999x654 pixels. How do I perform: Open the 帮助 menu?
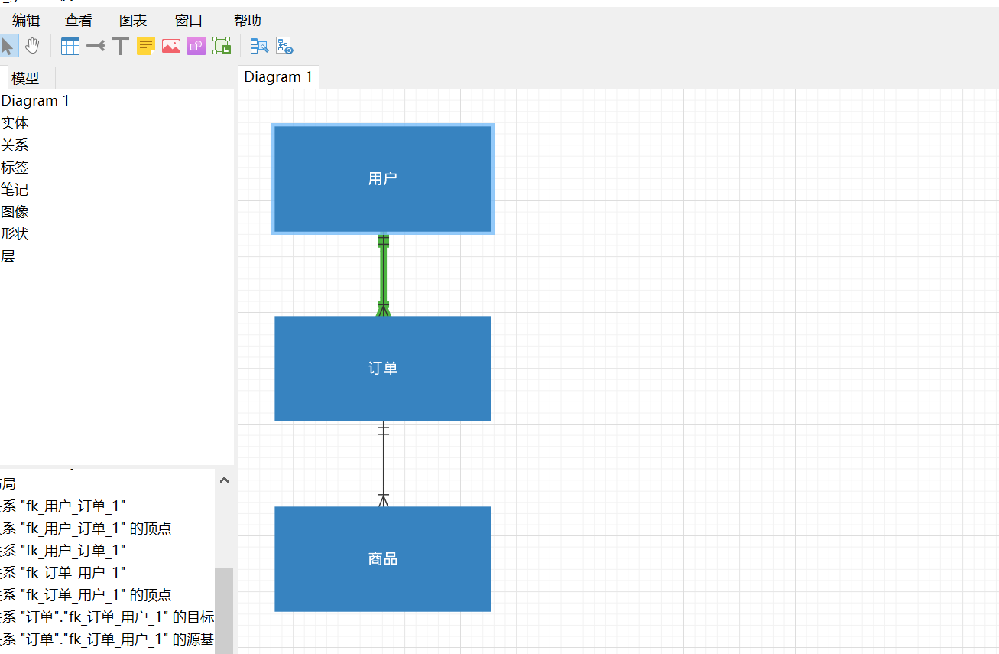pos(248,21)
